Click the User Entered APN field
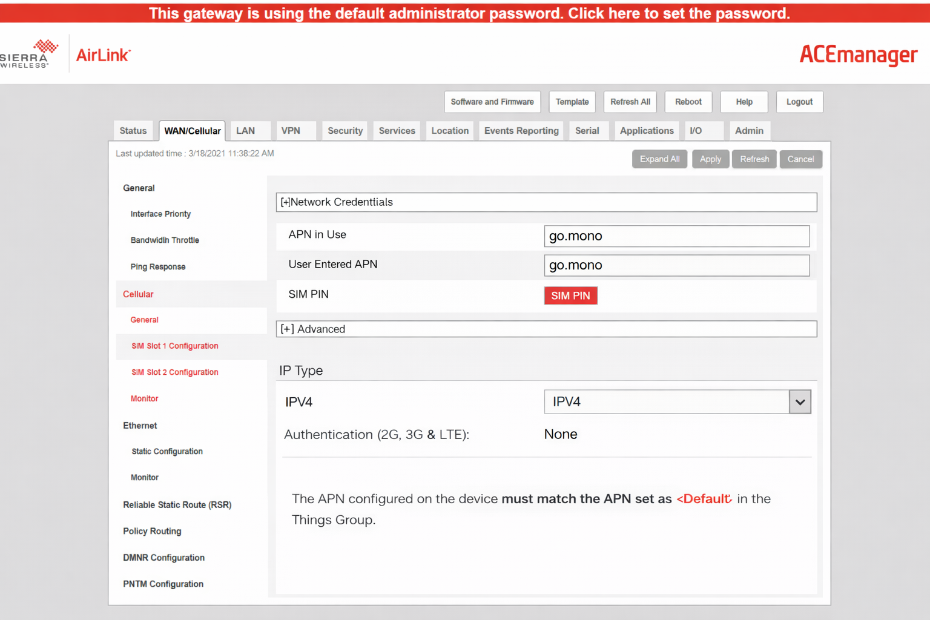 click(676, 265)
